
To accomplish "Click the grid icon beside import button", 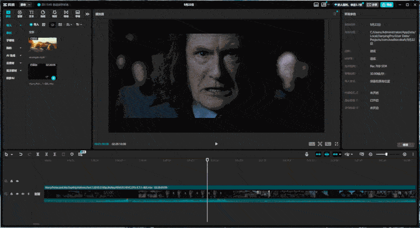I will click(x=44, y=25).
